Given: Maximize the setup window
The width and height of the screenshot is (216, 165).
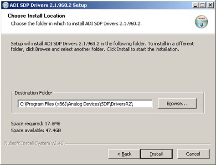Looking at the screenshot, I should coord(202,5).
